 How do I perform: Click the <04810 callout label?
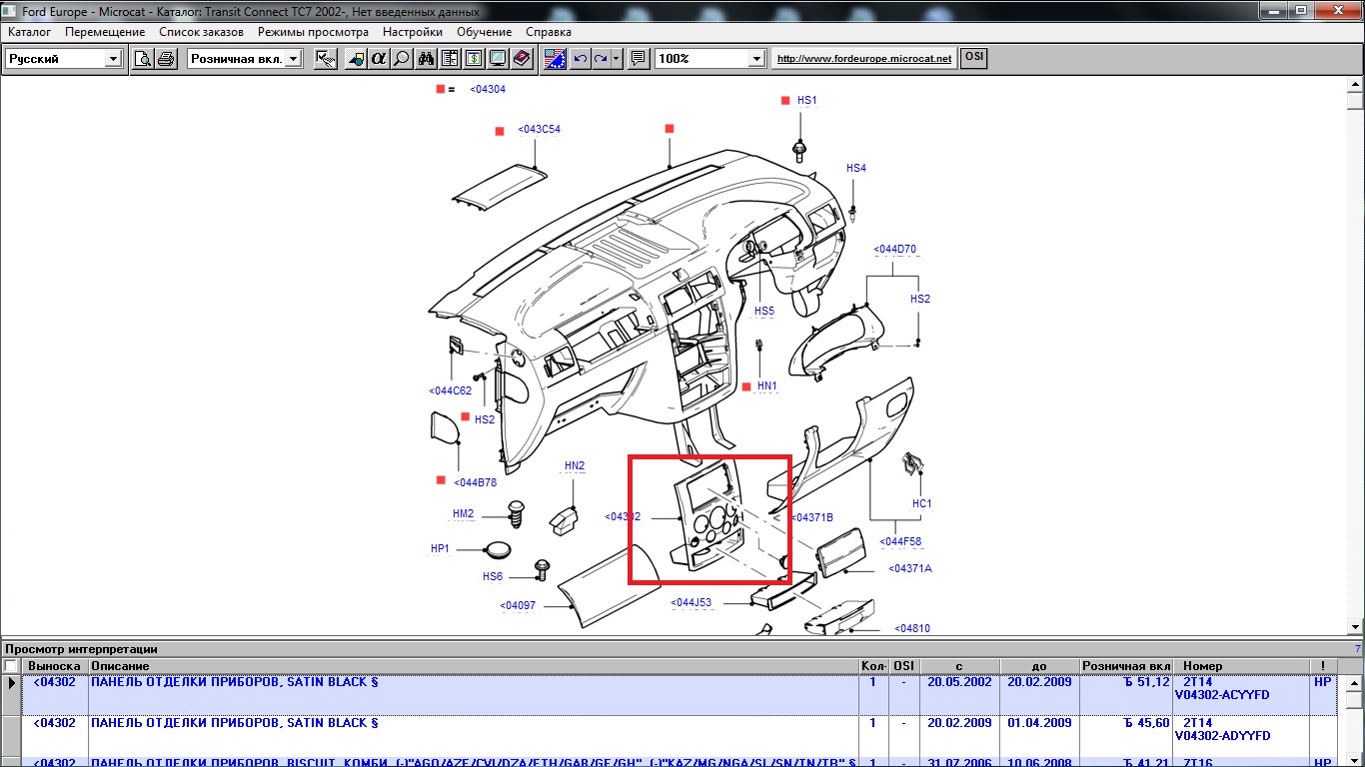pos(912,629)
